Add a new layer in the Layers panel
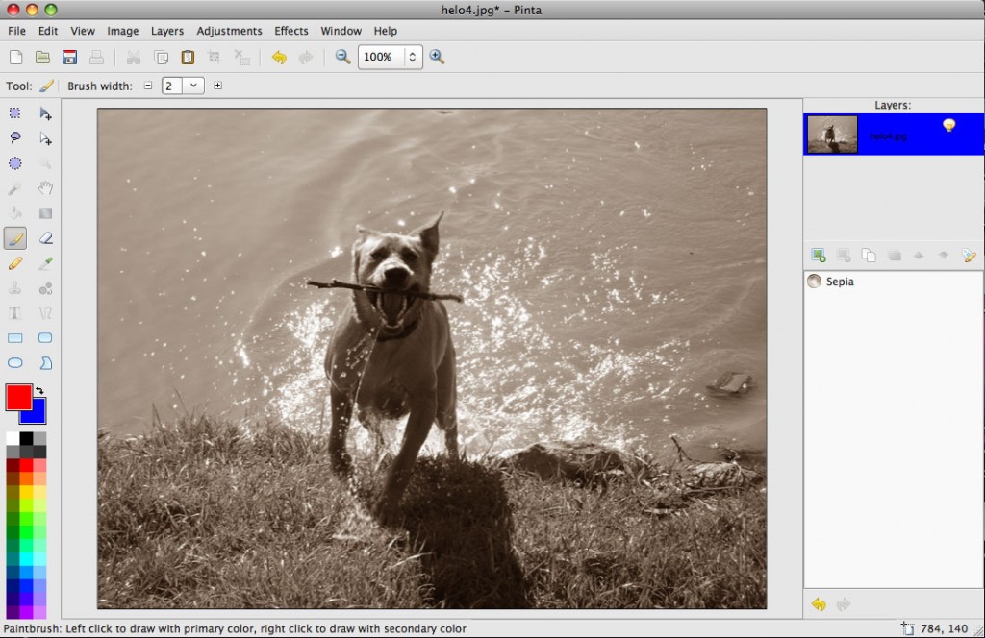This screenshot has width=985, height=638. (819, 255)
